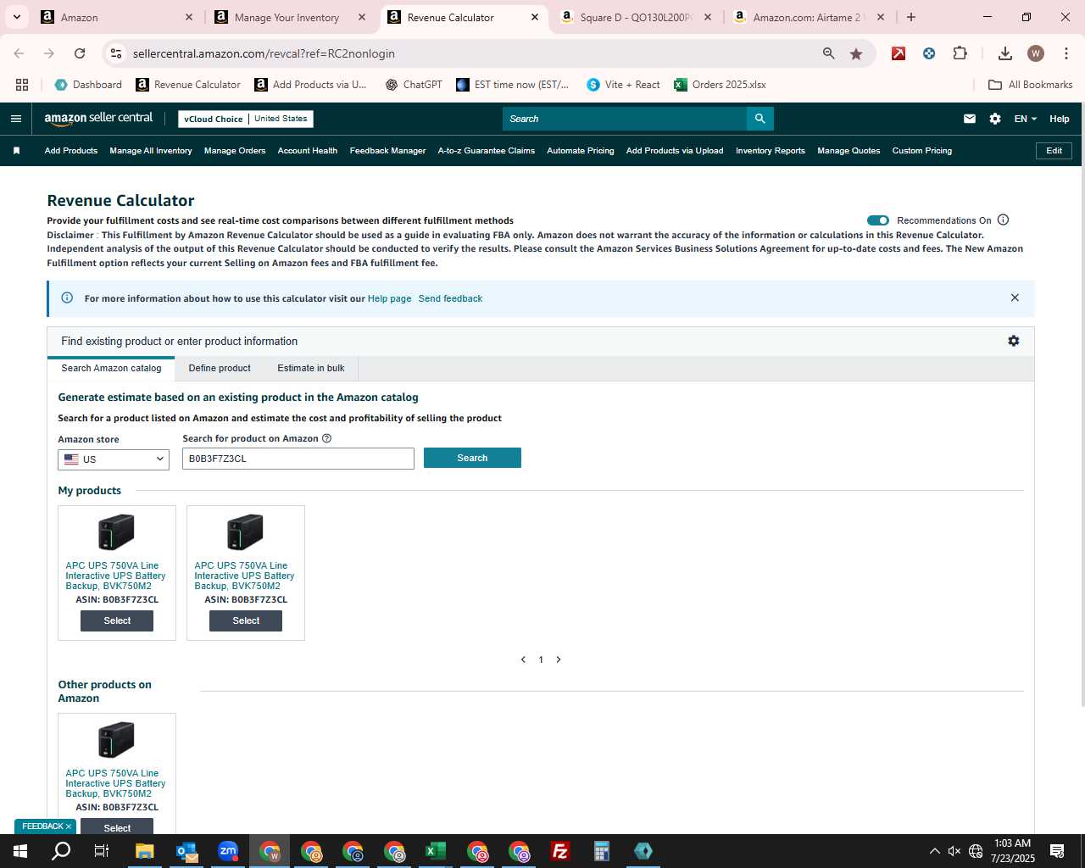The image size is (1085, 868).
Task: Open the Seller Central hamburger menu
Action: click(x=15, y=119)
